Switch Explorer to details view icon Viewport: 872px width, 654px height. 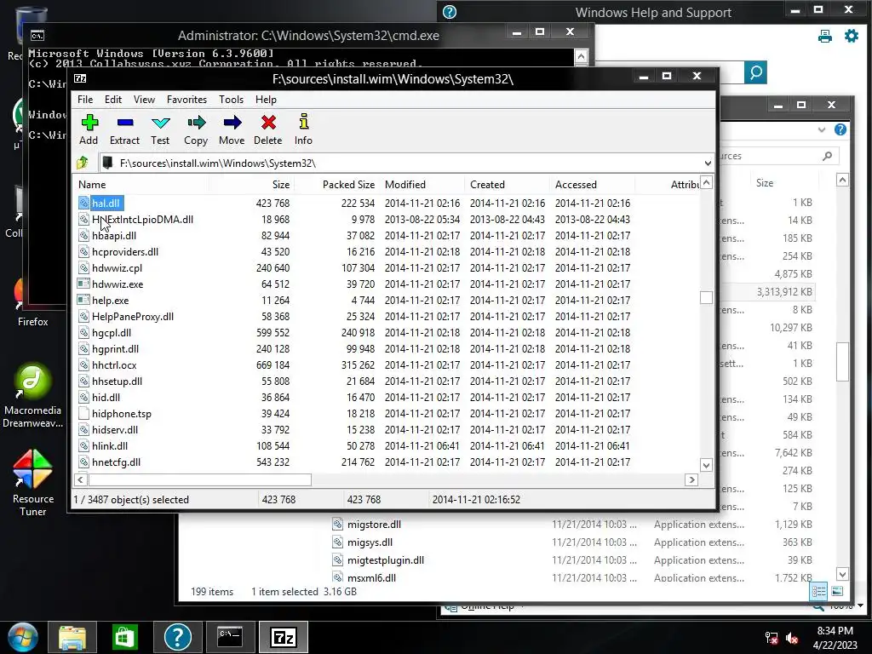click(818, 592)
